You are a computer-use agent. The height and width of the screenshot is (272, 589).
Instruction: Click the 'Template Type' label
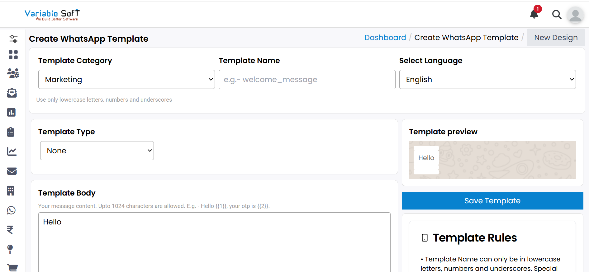(67, 132)
